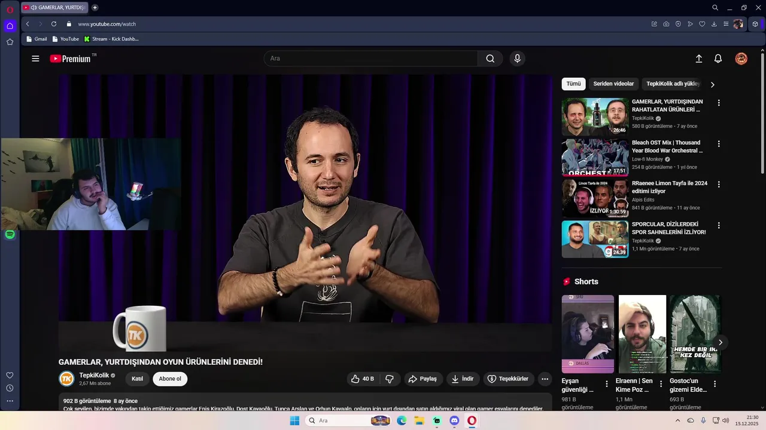Screen dimensions: 766x430
Task: Open the Eyşan güvenliği Short
Action: [x=588, y=334]
